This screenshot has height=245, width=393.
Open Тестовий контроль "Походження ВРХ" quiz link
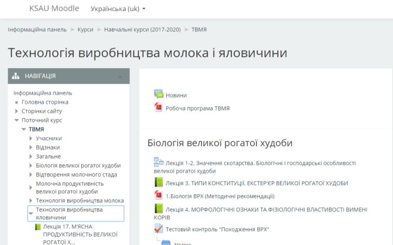click(217, 229)
